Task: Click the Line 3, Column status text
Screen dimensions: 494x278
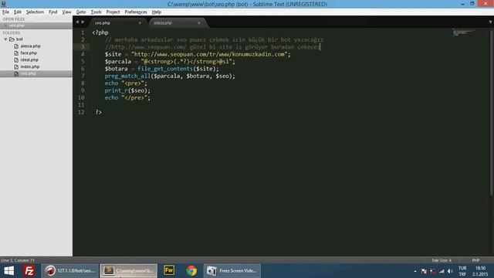Action: tap(18, 260)
